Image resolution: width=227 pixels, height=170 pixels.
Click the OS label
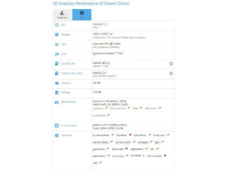tap(63, 25)
